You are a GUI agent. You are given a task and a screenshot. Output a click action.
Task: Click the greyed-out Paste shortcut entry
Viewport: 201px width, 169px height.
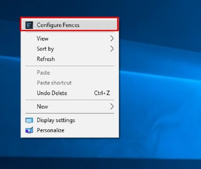(x=70, y=83)
